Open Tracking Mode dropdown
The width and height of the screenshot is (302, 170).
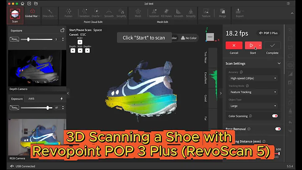pyautogui.click(x=253, y=92)
